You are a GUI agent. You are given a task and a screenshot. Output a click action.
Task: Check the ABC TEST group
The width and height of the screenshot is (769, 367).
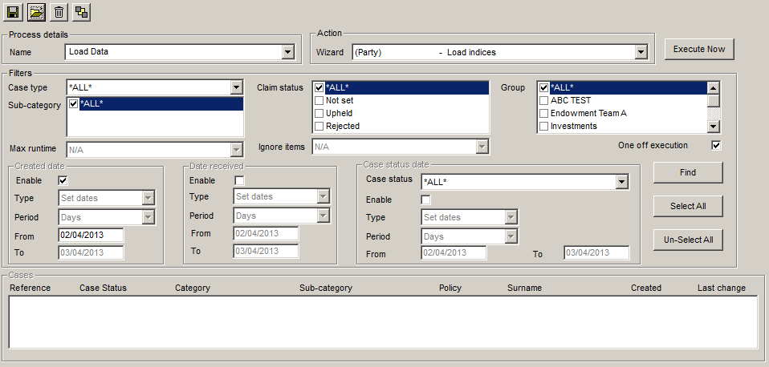(544, 100)
